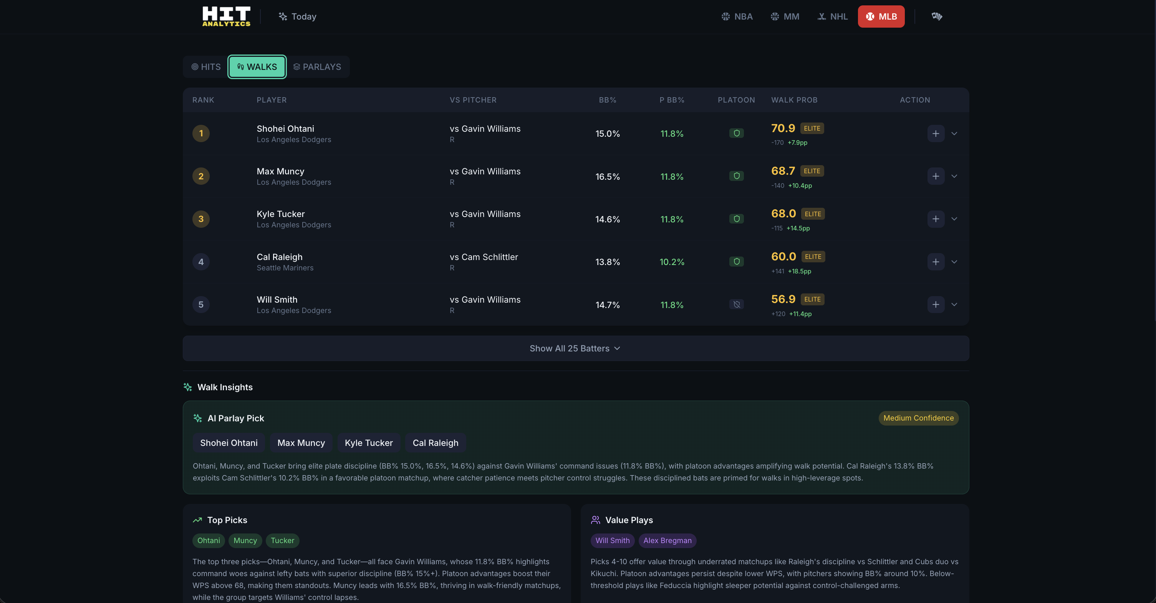1156x603 pixels.
Task: Click the Medium Confidence badge
Action: click(x=918, y=418)
